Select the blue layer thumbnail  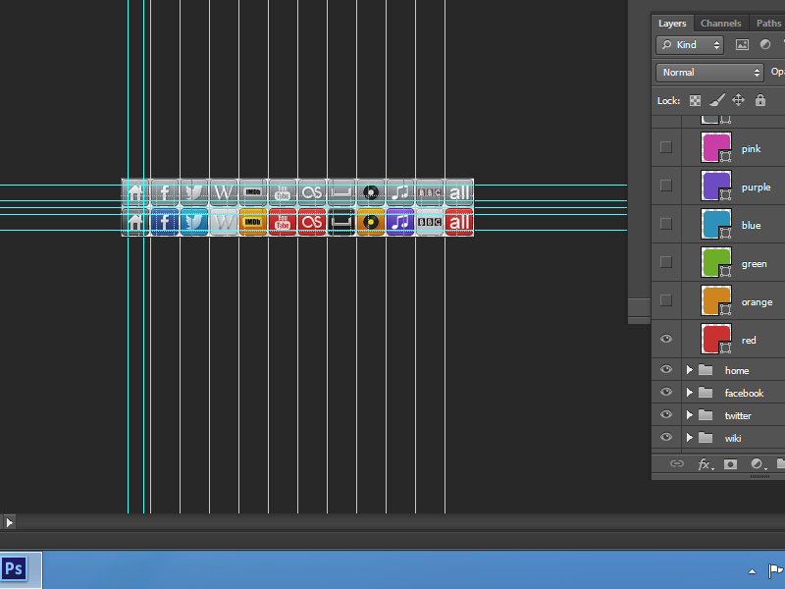716,224
